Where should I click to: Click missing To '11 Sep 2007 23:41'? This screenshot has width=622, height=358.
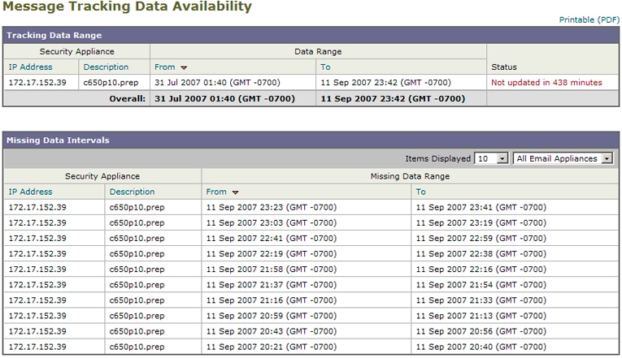[481, 207]
